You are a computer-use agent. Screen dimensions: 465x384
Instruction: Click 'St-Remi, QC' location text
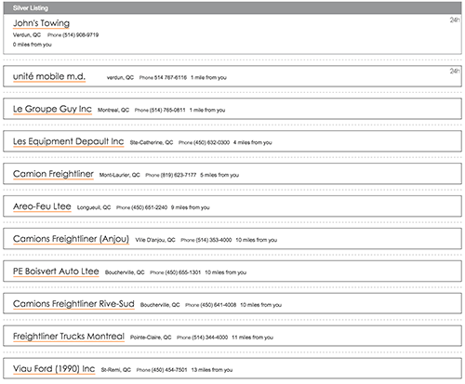tap(116, 370)
